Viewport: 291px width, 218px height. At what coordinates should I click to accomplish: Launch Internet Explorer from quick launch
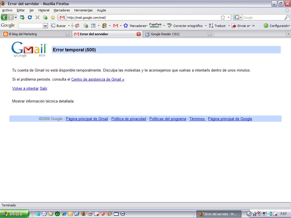pyautogui.click(x=64, y=214)
